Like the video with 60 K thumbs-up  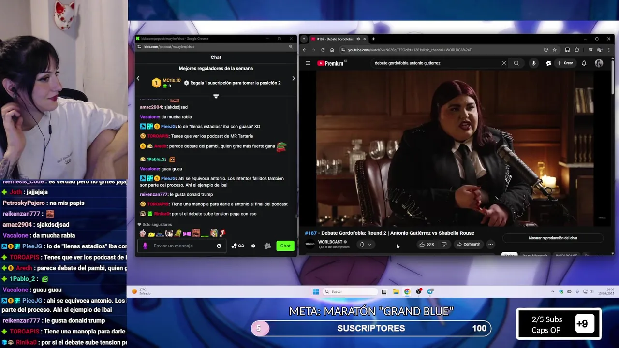(427, 244)
